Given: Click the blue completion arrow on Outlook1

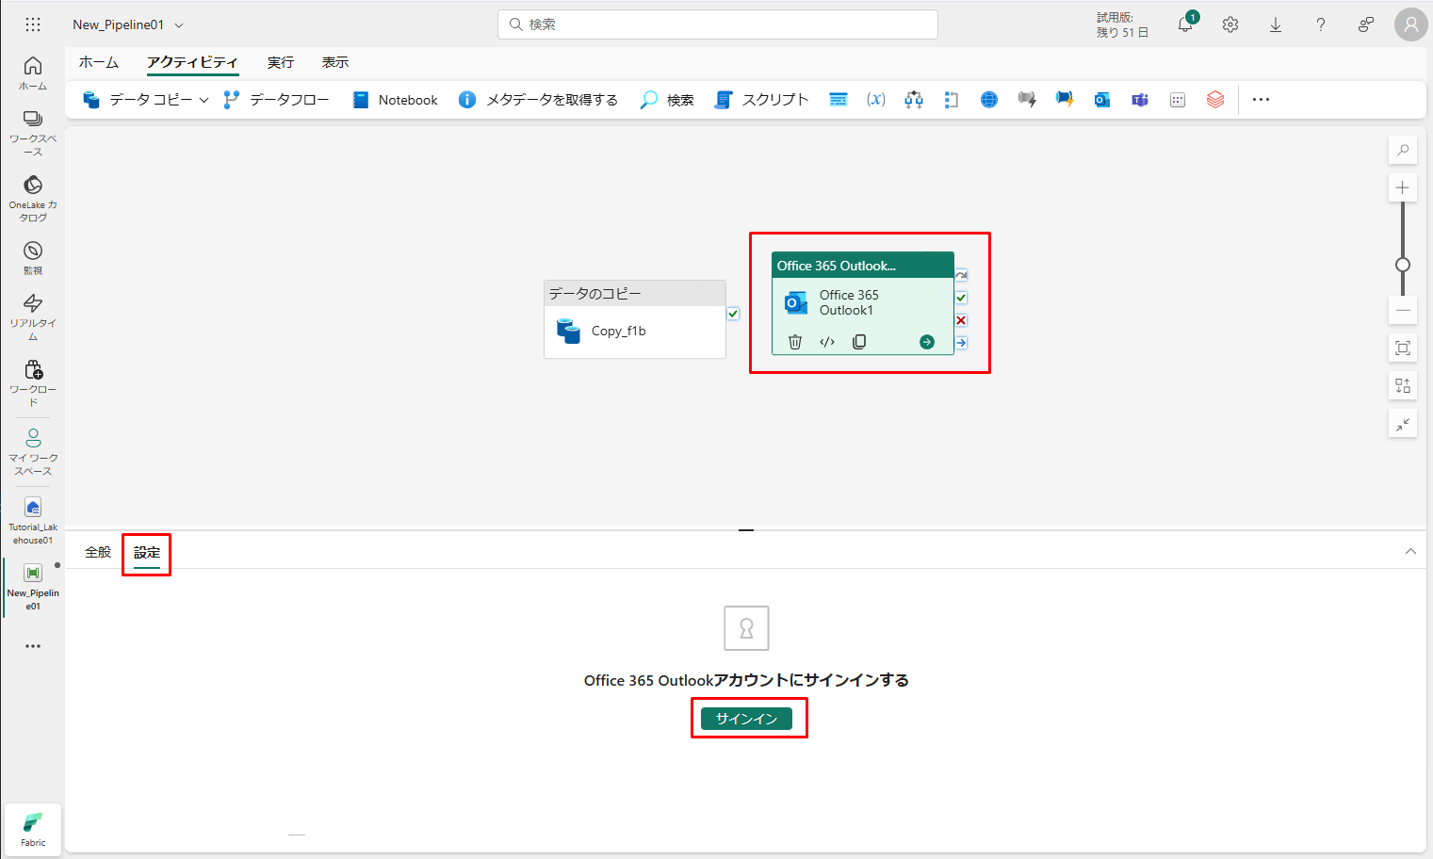Looking at the screenshot, I should point(961,343).
